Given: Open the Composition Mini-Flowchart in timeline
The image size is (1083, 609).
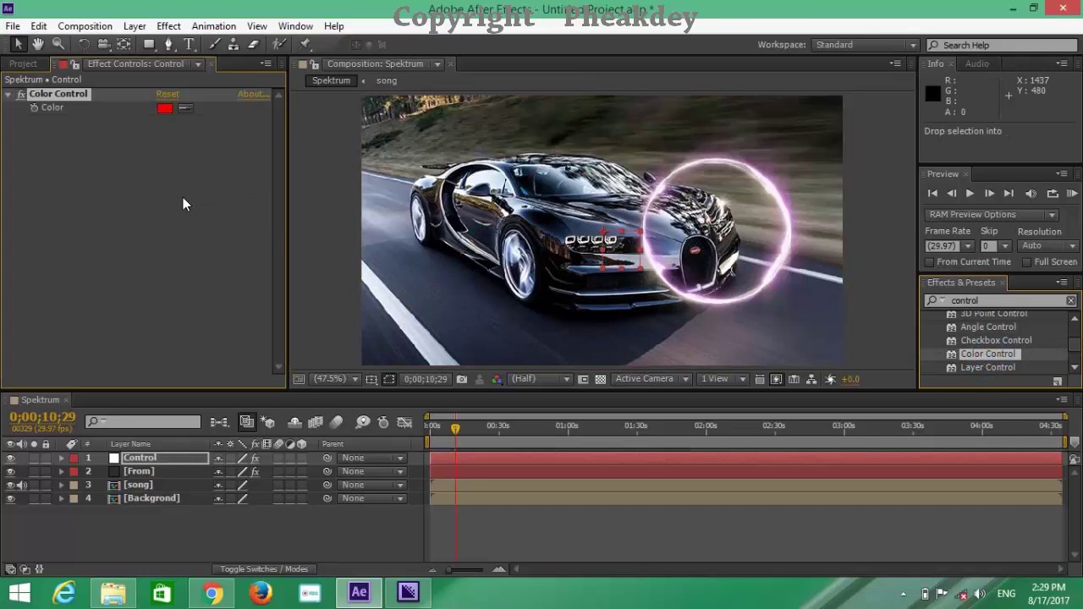Looking at the screenshot, I should tap(219, 422).
